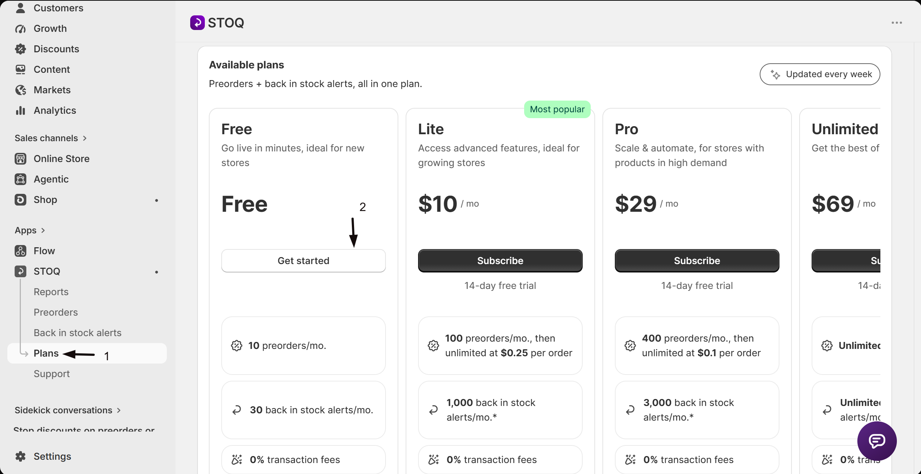Click '14-day free trial' under Lite
This screenshot has height=474, width=921.
pyautogui.click(x=500, y=286)
